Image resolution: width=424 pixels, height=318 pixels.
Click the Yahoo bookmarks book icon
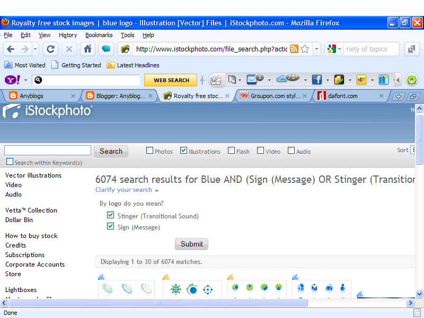point(232,79)
